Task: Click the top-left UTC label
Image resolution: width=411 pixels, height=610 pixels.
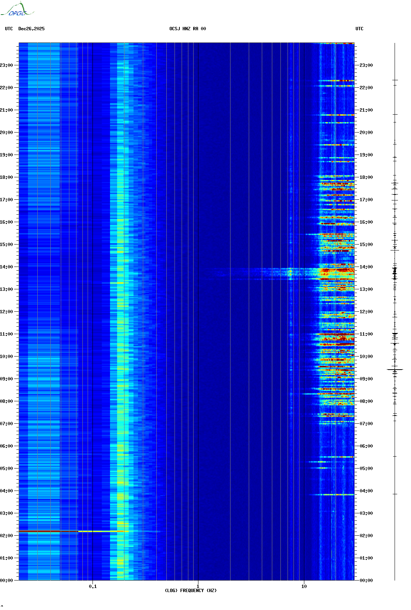Action: (x=9, y=29)
